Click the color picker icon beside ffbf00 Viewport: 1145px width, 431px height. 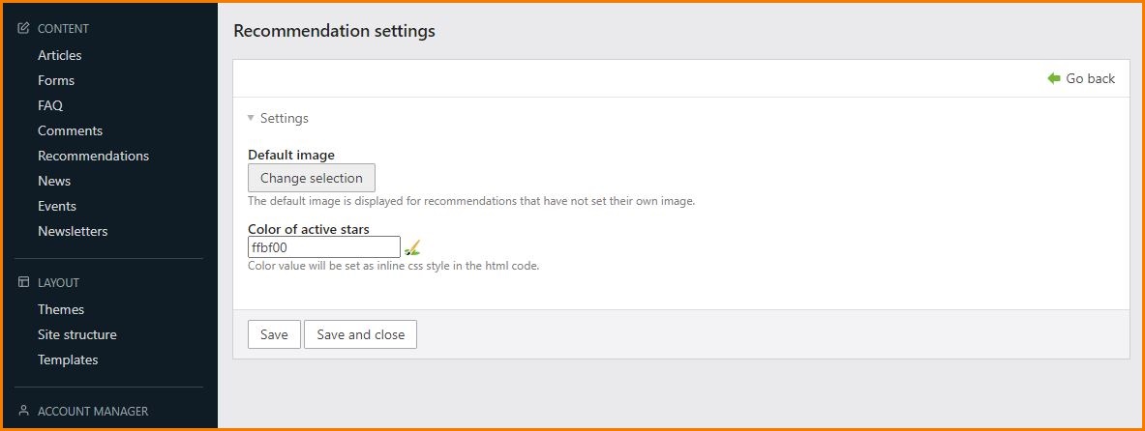tap(412, 248)
